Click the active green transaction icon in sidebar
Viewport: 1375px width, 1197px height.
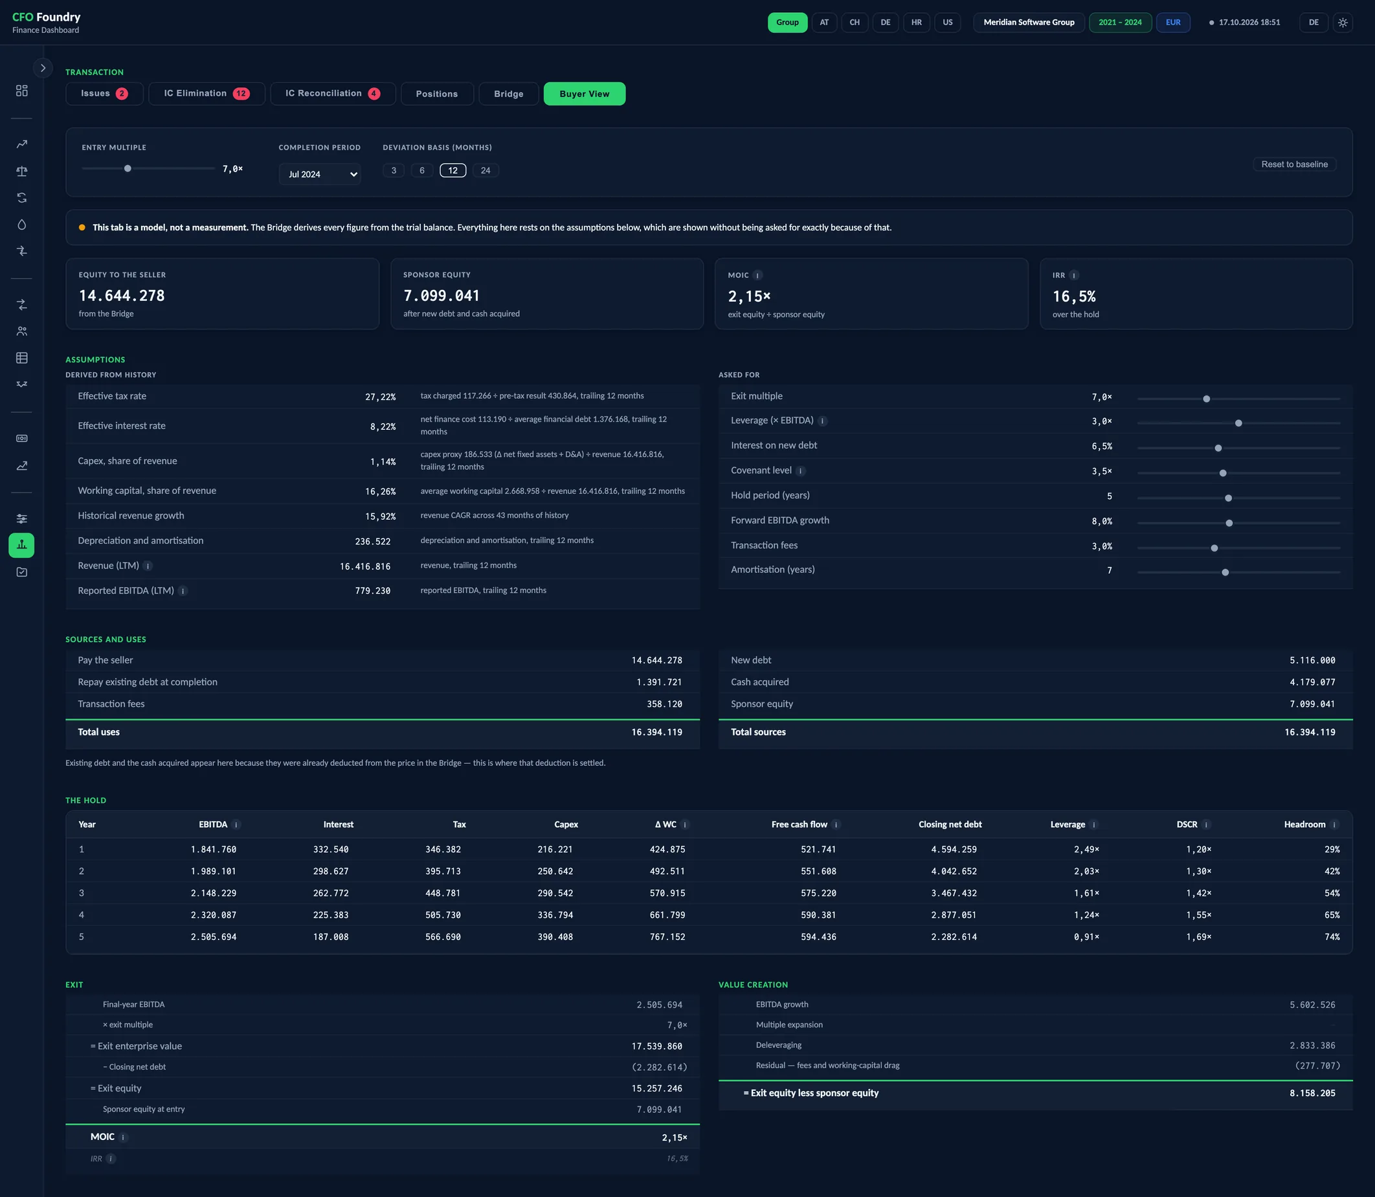coord(21,545)
